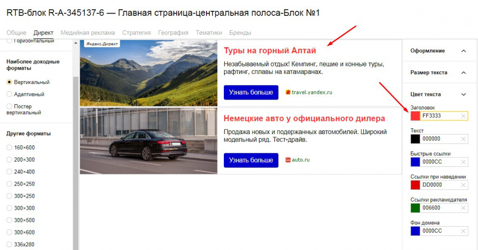
Task: Click the mountain landscape ad image
Action: 149,73
